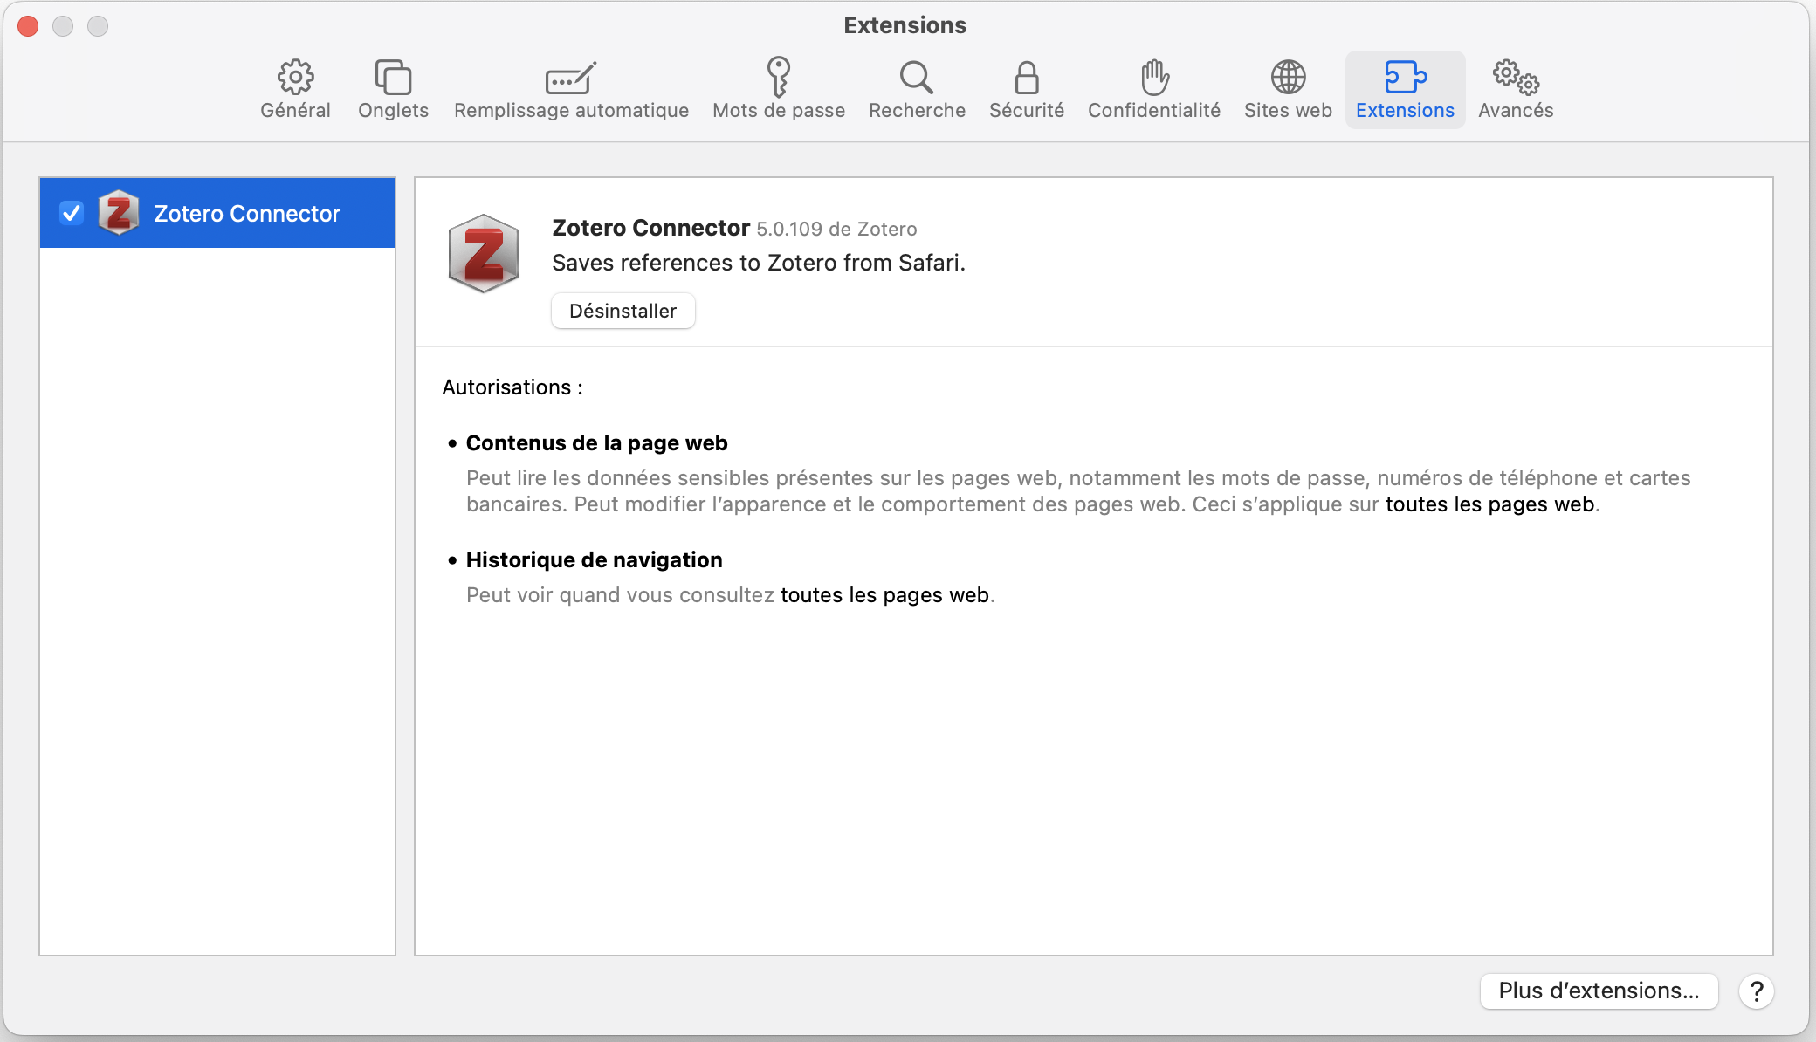Image resolution: width=1816 pixels, height=1042 pixels.
Task: Open Plus d'extensions… button
Action: [x=1599, y=991]
